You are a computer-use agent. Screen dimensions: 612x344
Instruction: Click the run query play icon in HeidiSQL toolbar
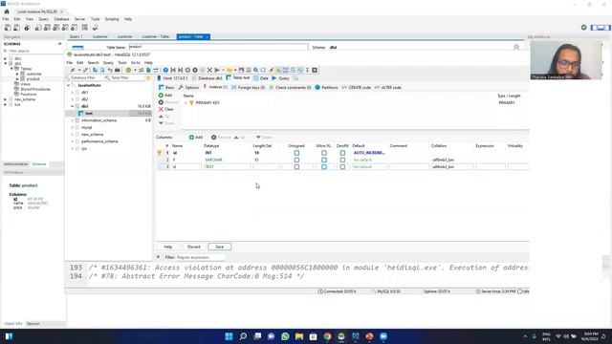pos(217,70)
